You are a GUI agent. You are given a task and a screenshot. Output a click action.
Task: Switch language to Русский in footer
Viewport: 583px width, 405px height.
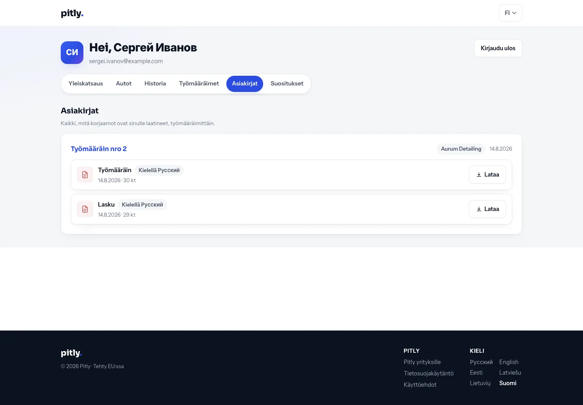(x=481, y=362)
